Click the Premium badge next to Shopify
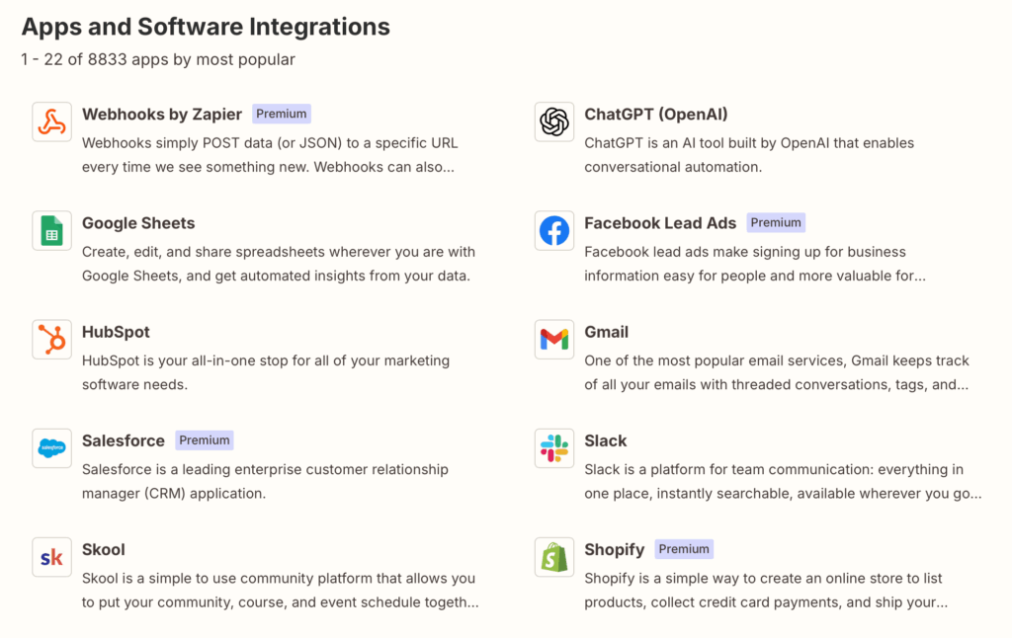 [x=684, y=549]
